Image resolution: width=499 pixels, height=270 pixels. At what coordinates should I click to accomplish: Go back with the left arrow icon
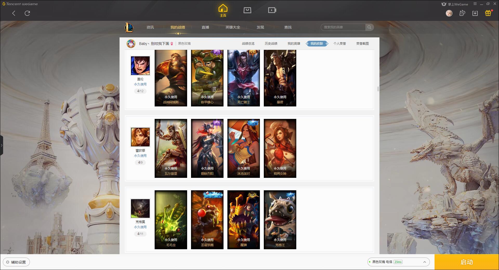(14, 13)
